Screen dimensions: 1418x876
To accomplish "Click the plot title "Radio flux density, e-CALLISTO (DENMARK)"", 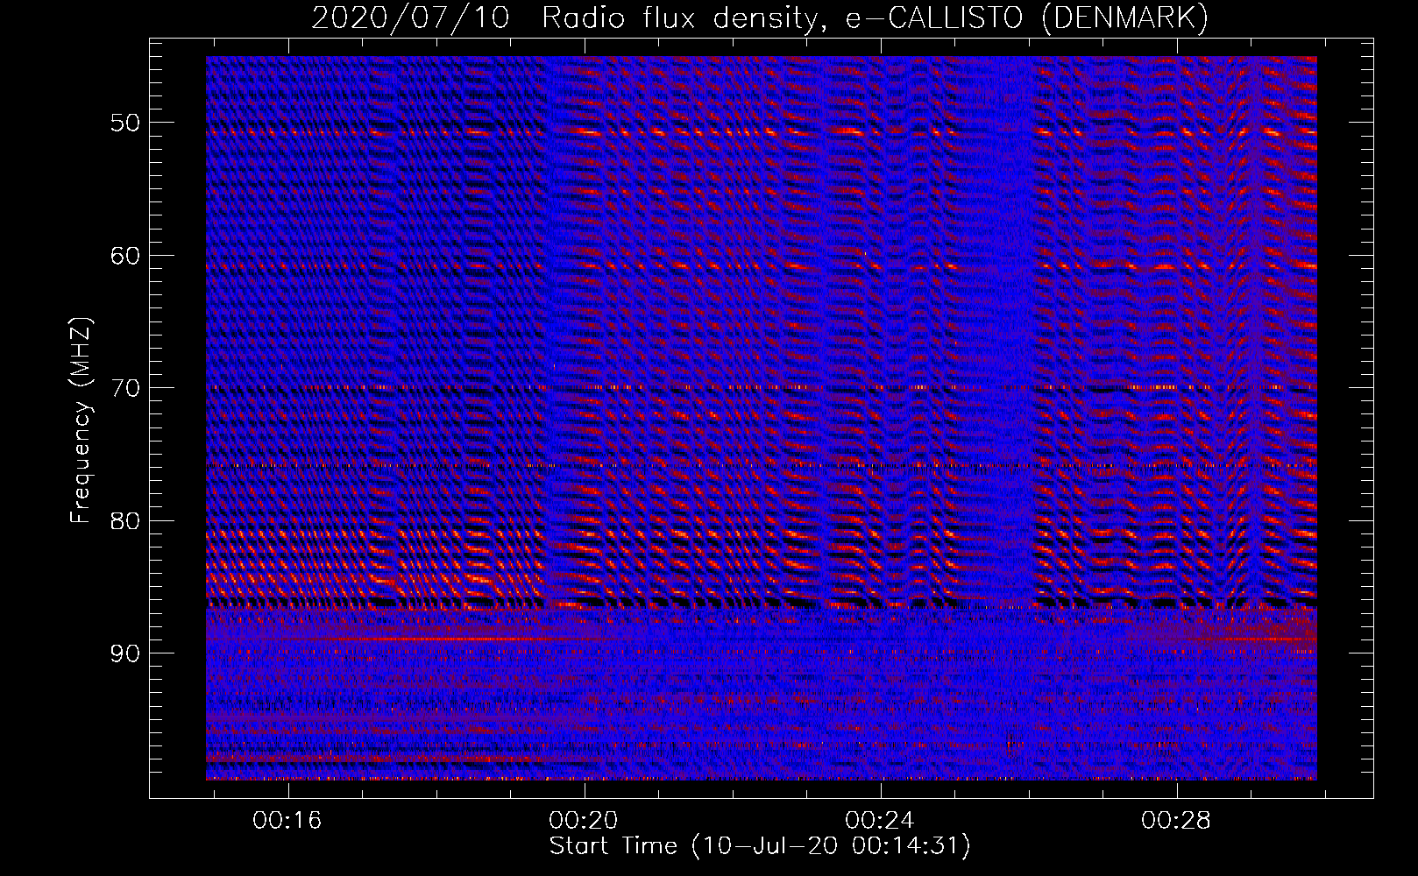I will click(876, 18).
